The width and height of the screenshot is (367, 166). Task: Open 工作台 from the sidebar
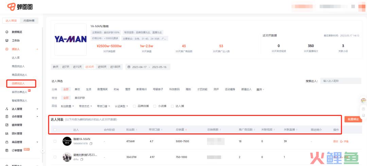tap(16, 40)
